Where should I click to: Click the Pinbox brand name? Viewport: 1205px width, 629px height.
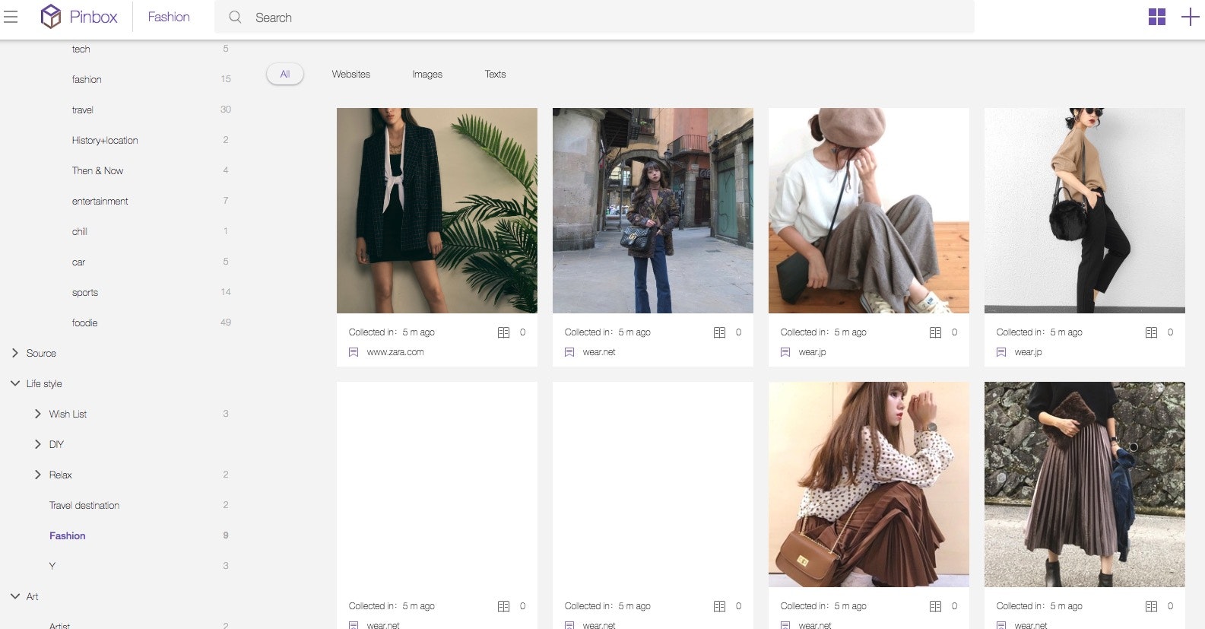[94, 17]
